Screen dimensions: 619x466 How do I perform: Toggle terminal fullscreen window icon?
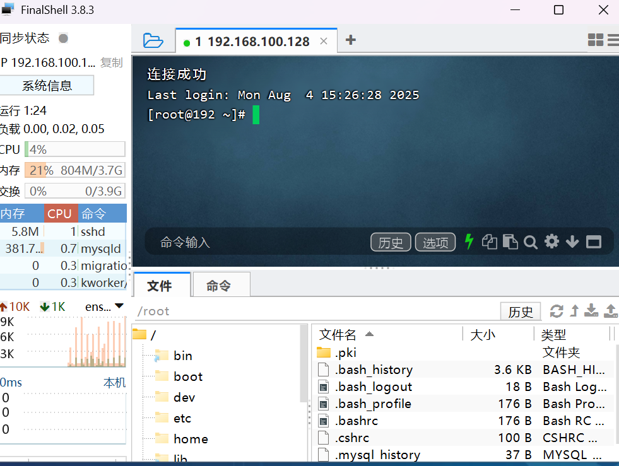pyautogui.click(x=594, y=242)
